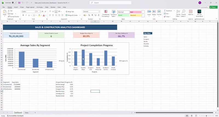Apply Comma Style formatting

pos(92,15)
